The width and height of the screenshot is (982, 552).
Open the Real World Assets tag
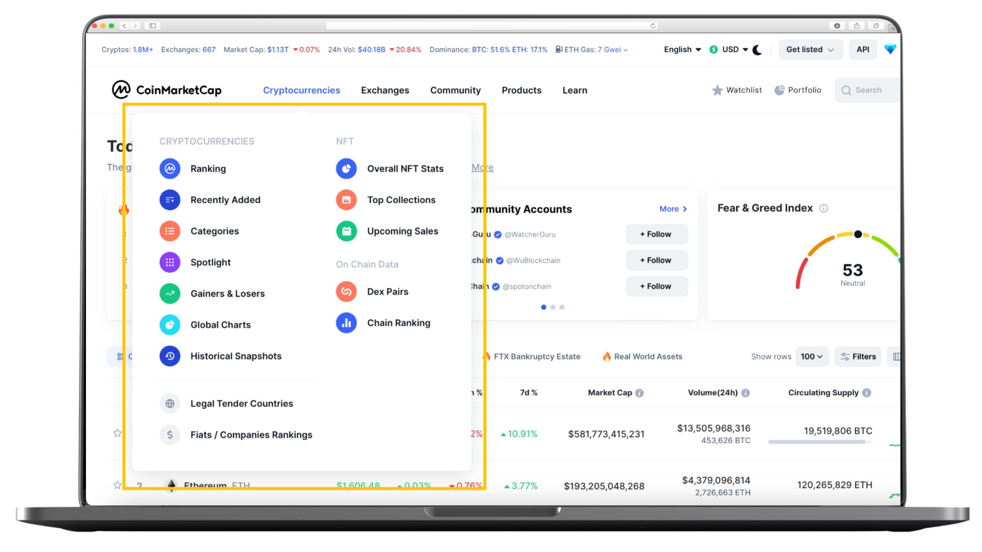[642, 356]
